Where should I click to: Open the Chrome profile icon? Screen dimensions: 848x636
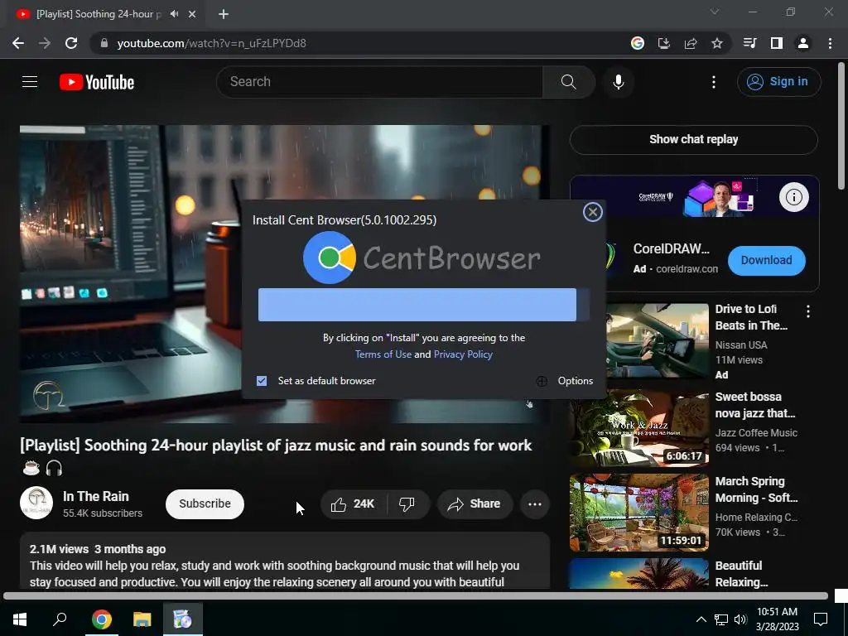803,43
